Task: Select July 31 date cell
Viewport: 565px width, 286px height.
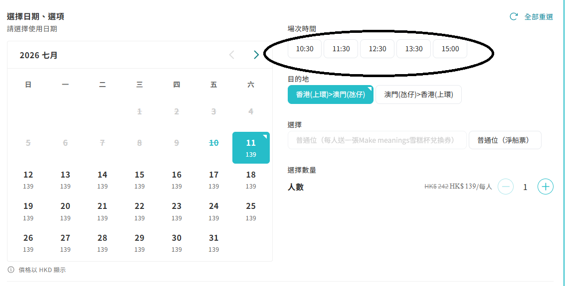Action: coord(213,243)
